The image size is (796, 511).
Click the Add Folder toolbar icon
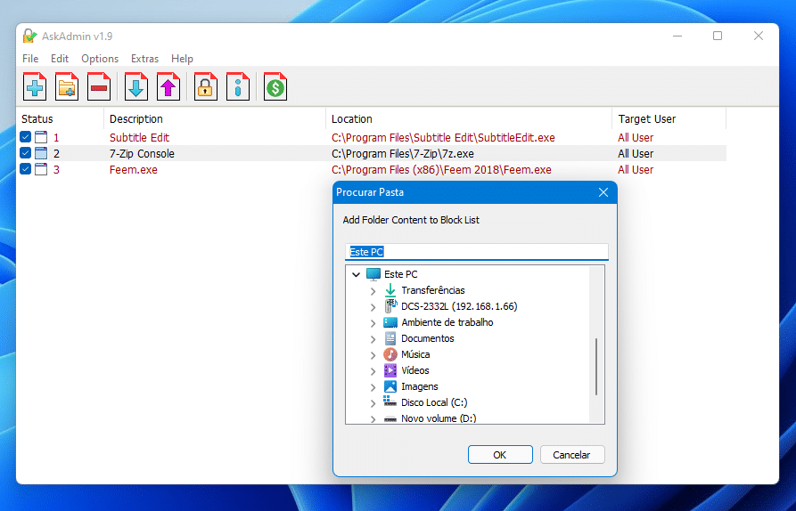click(x=67, y=86)
